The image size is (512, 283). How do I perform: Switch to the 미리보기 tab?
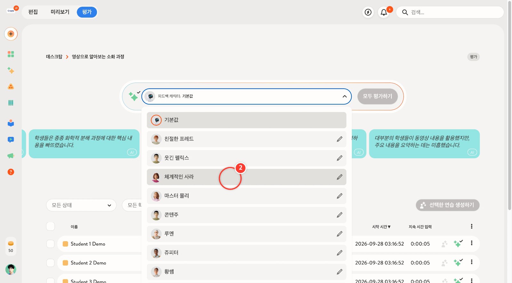60,12
